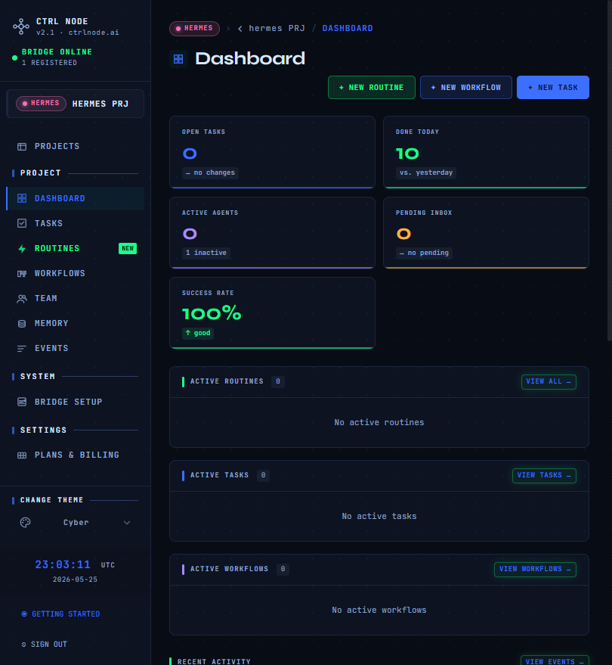
Task: Click DASHBOARD breadcrumb link
Action: click(x=348, y=29)
